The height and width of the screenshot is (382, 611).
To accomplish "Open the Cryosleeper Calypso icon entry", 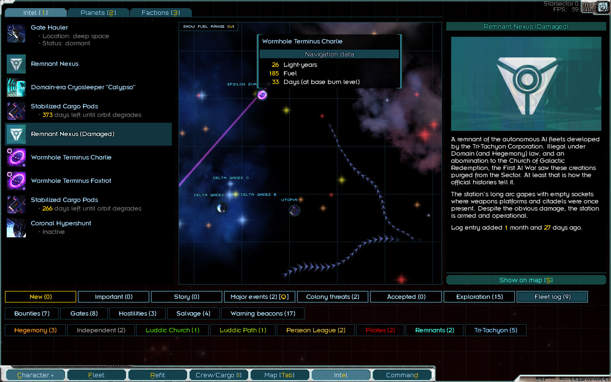I will [x=16, y=87].
